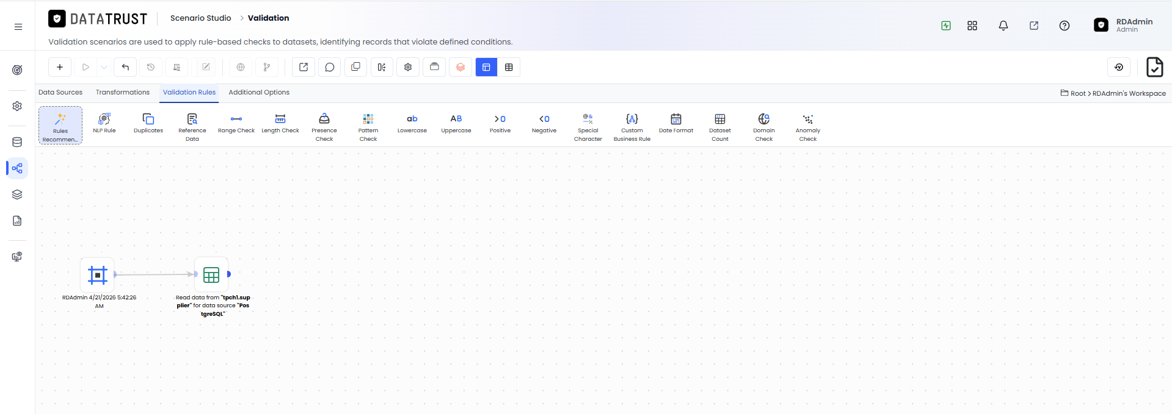Viewport: 1172px width, 414px height.
Task: Click the read node's blue output connector
Action: [229, 274]
